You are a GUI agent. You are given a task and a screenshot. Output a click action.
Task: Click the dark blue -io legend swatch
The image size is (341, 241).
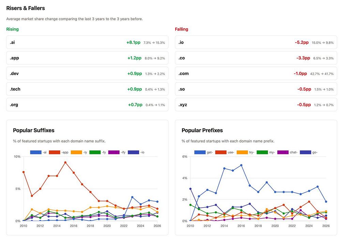134,152
